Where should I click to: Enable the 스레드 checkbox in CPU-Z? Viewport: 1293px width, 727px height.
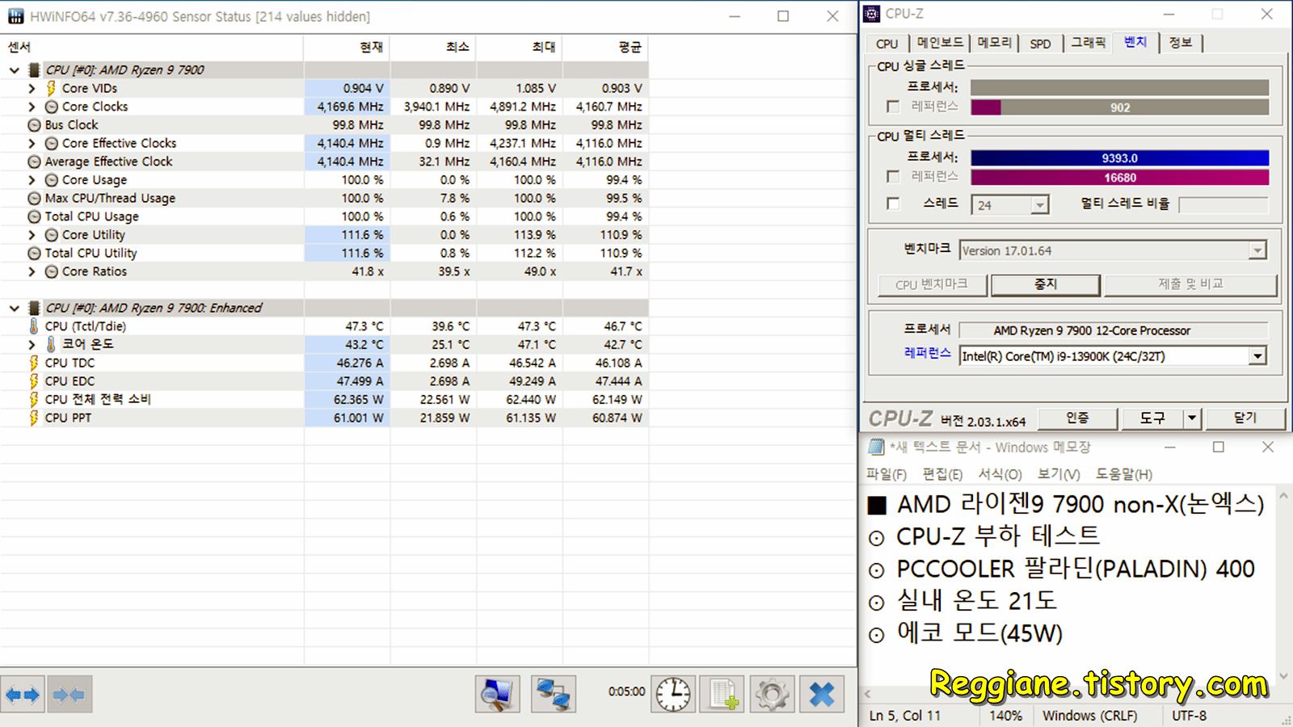point(893,204)
